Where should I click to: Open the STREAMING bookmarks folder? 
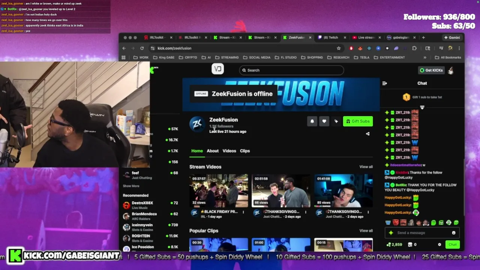tap(227, 57)
